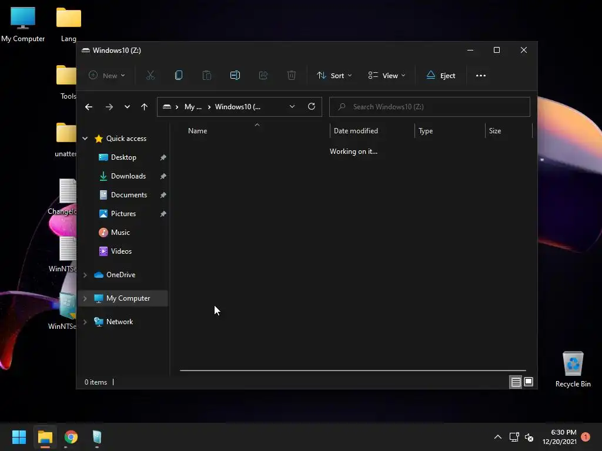This screenshot has width=602, height=451.
Task: Open the Sort dropdown
Action: (x=334, y=76)
